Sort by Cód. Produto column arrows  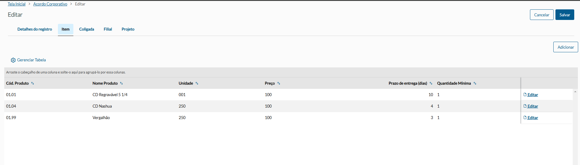[x=32, y=83]
